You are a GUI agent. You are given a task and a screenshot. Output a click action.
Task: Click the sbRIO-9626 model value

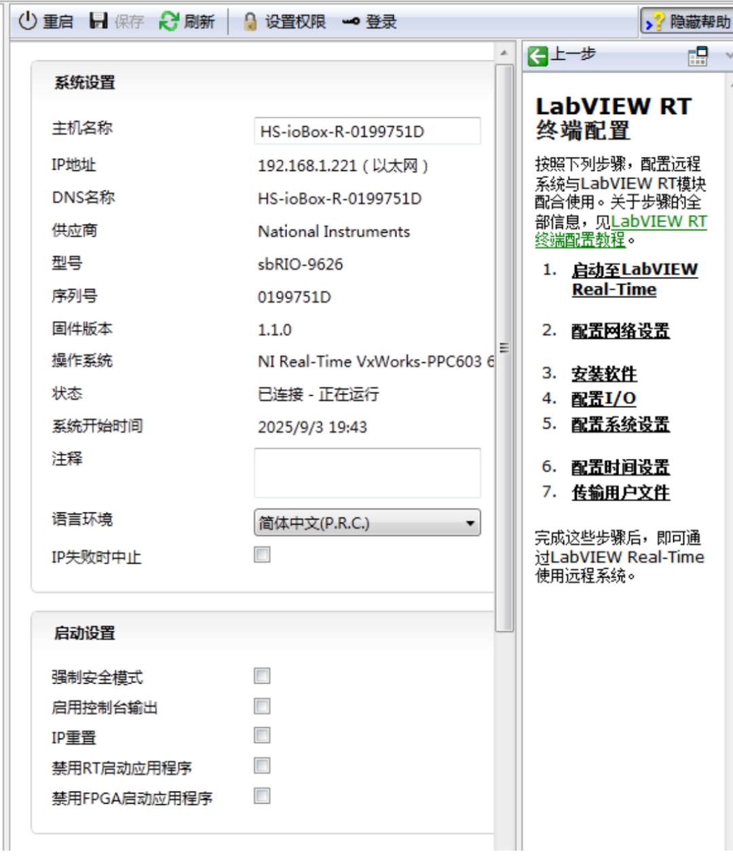[300, 264]
